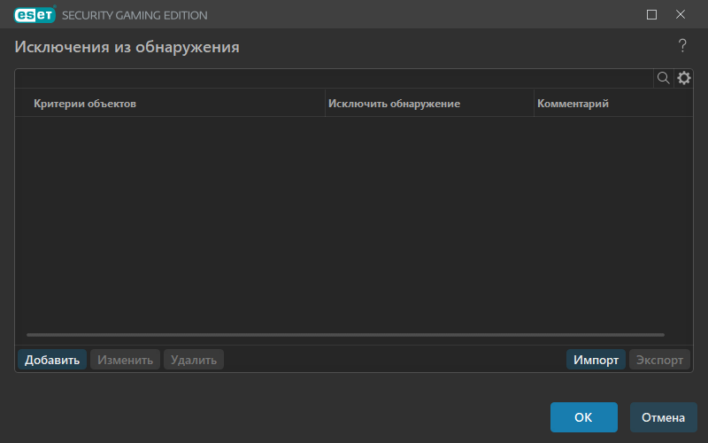708x443 pixels.
Task: Open the gear column settings icon
Action: point(683,78)
